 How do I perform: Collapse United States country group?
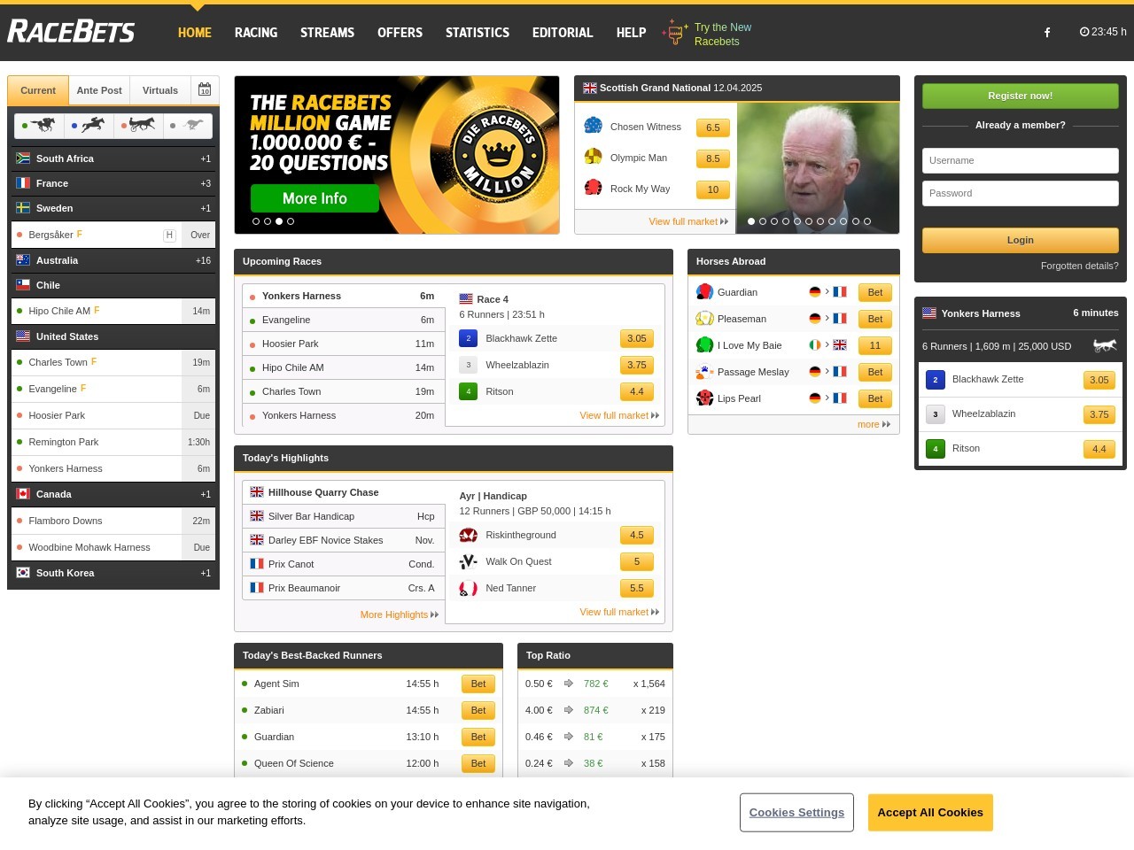113,336
